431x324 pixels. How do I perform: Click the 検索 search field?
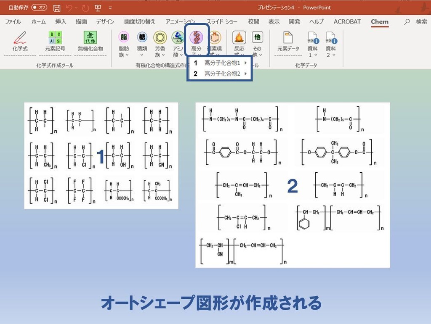[x=421, y=21]
